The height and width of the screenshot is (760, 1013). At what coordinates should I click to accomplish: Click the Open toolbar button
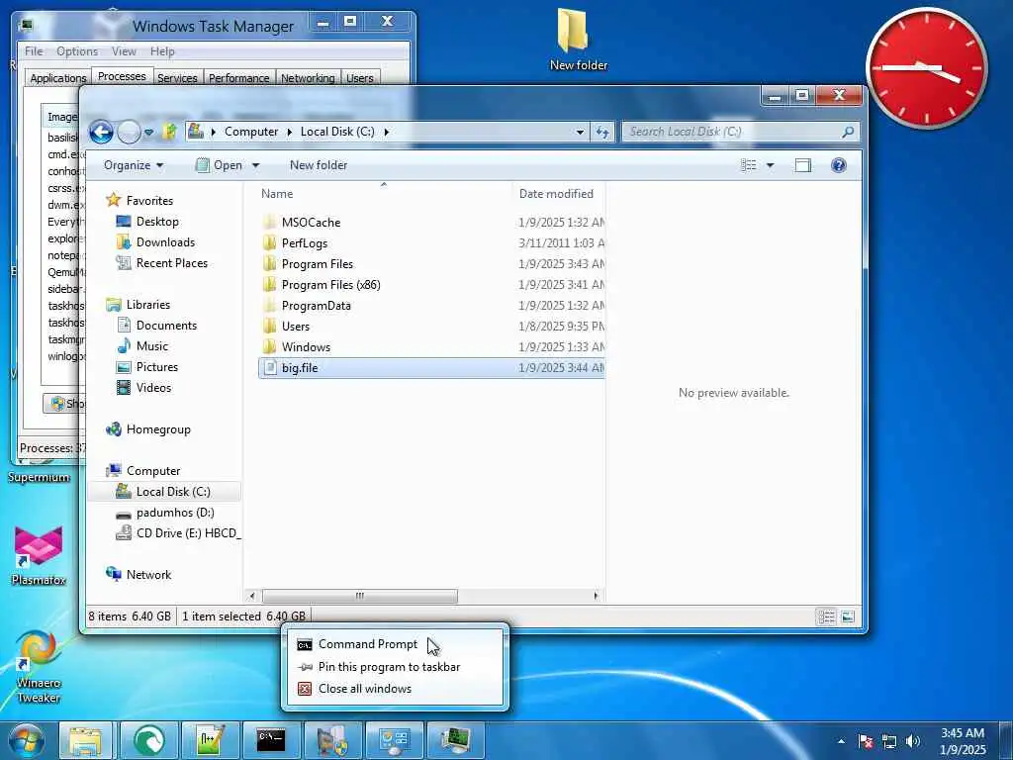[219, 165]
